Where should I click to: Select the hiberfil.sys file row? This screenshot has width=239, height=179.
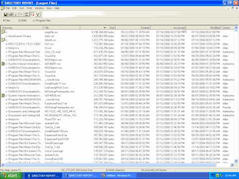(118, 40)
